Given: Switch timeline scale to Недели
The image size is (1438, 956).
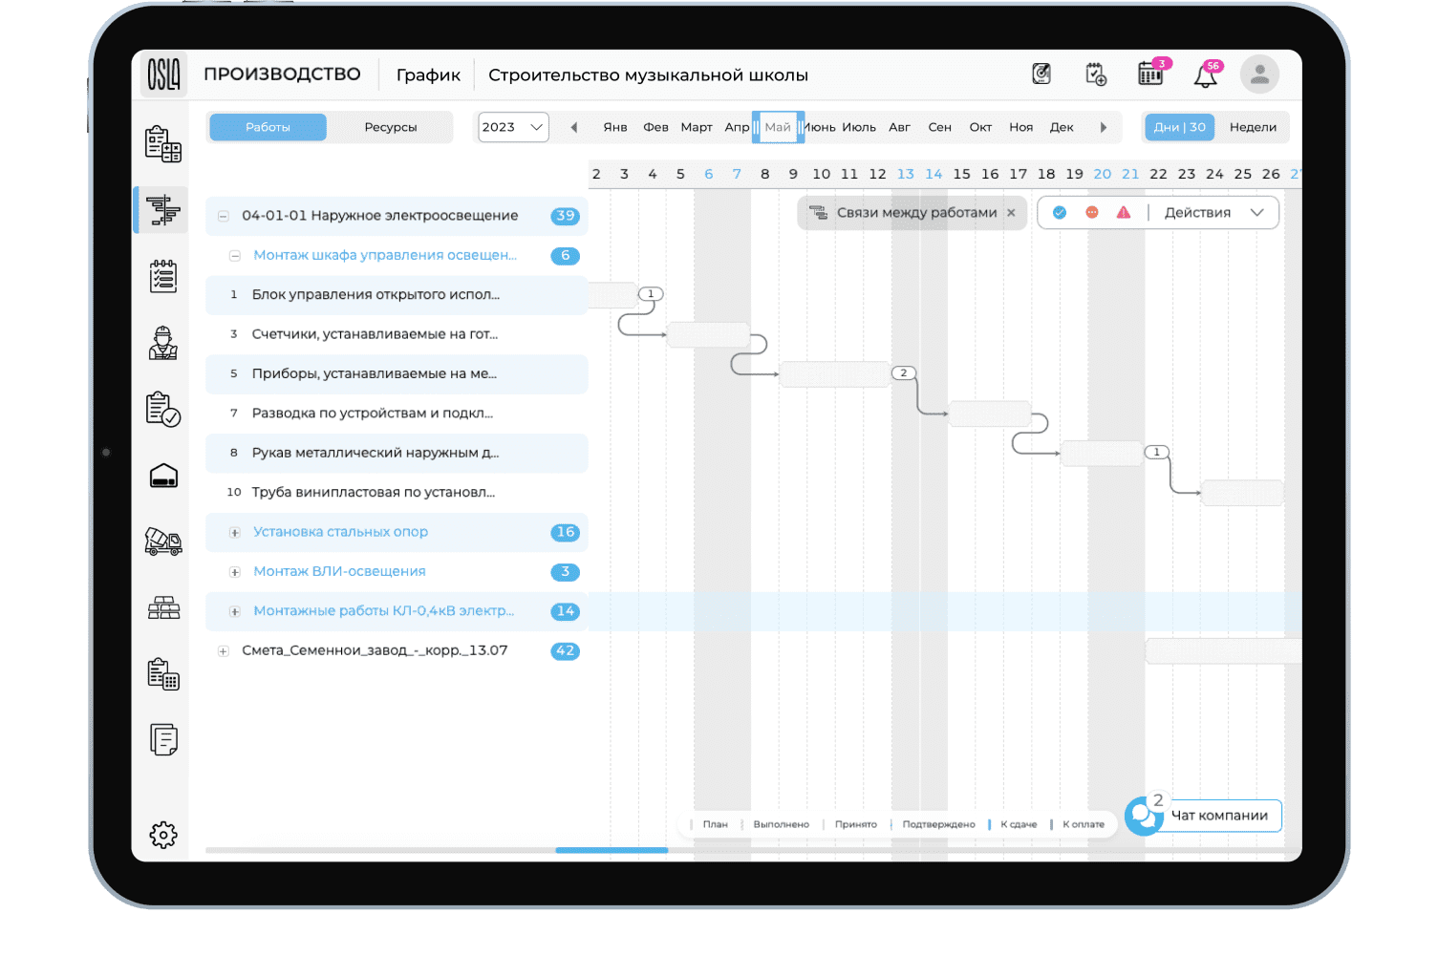Looking at the screenshot, I should 1253,127.
